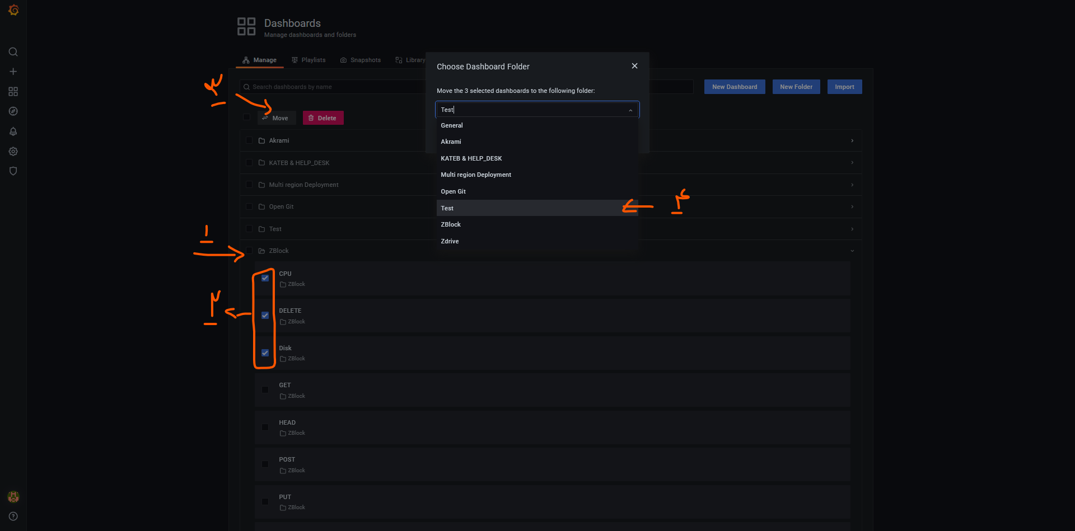Open the Help question mark icon
The width and height of the screenshot is (1075, 531).
[13, 516]
